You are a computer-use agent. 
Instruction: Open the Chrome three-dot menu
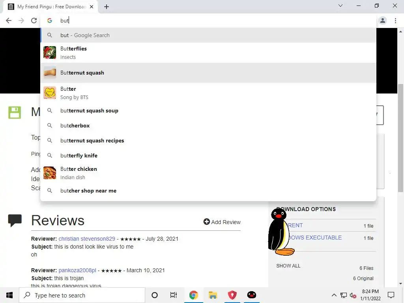click(x=395, y=21)
